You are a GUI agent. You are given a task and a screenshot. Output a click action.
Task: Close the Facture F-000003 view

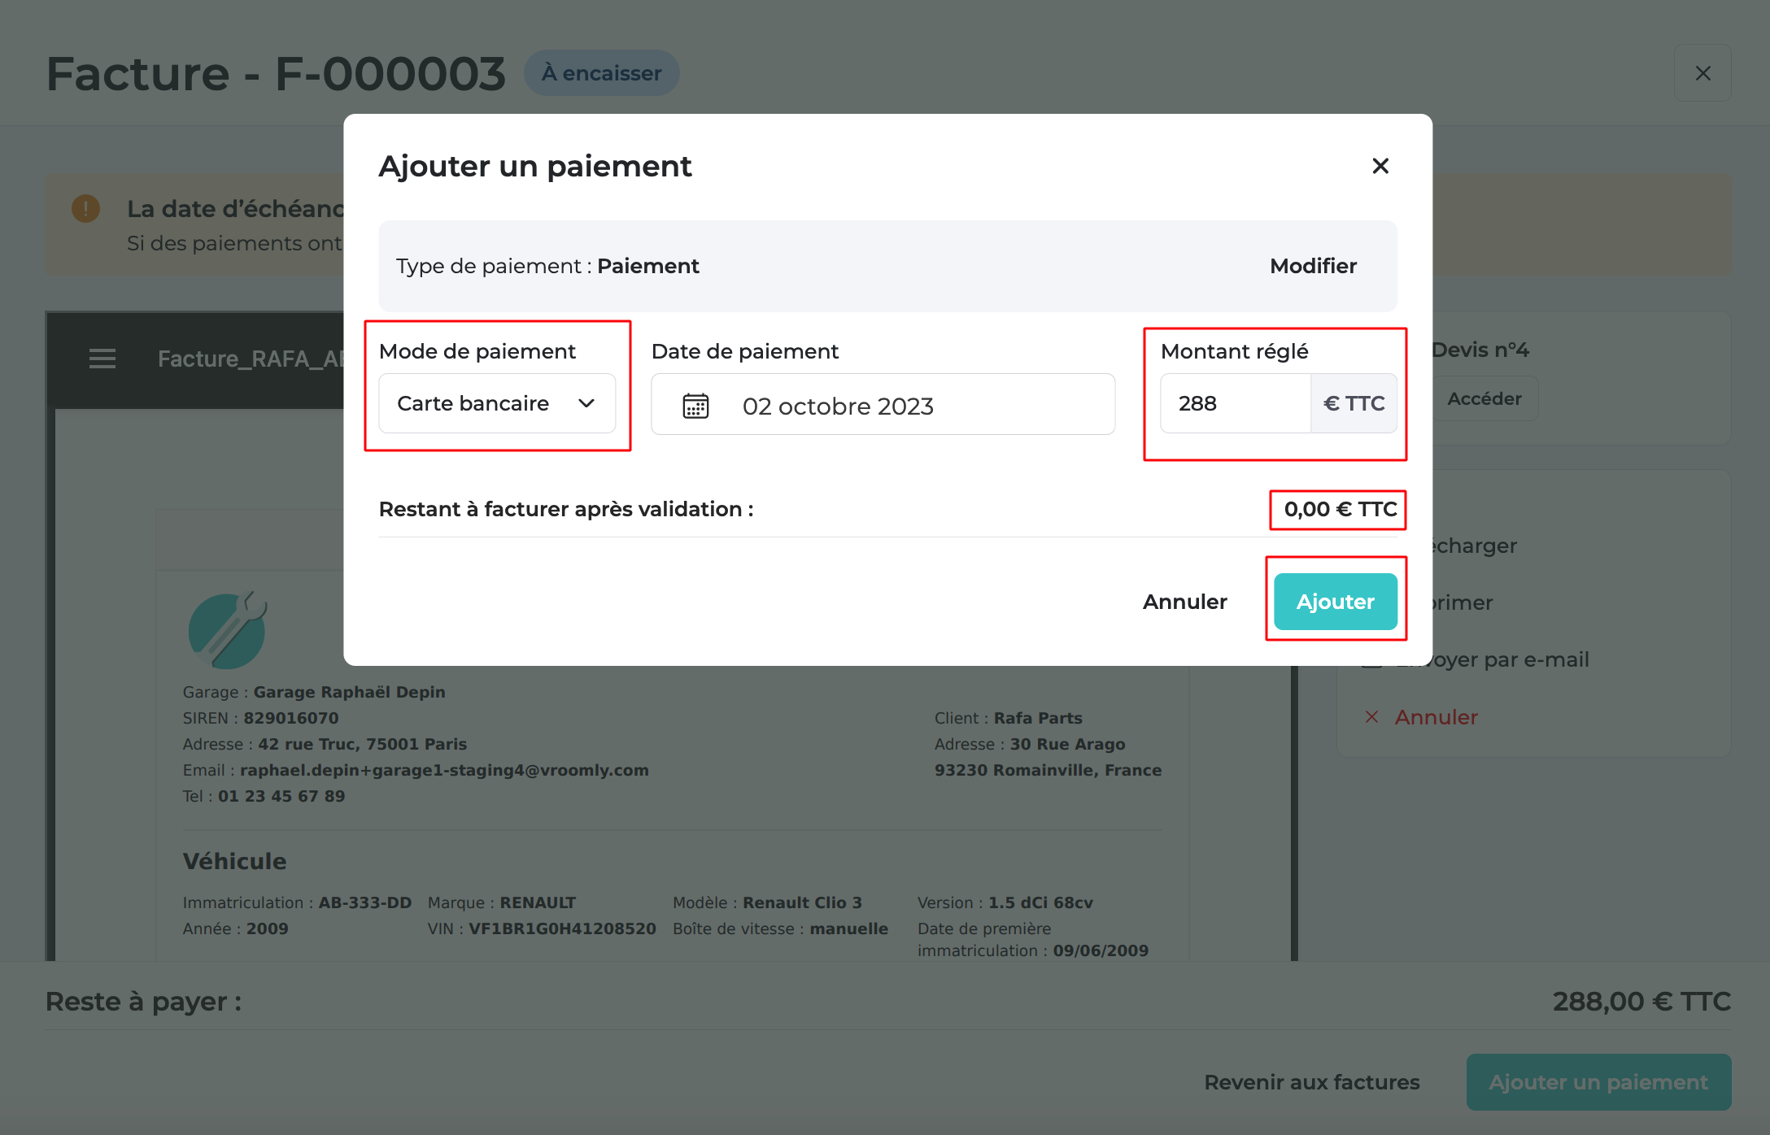click(x=1703, y=72)
